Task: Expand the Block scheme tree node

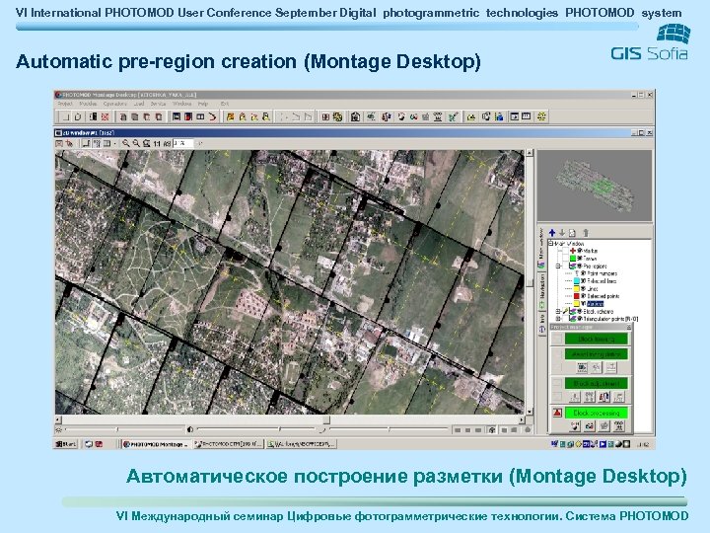Action: coord(557,311)
